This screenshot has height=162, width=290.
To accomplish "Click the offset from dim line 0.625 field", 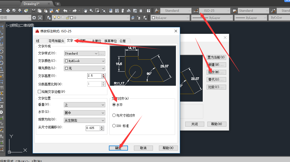I will click(x=93, y=128).
